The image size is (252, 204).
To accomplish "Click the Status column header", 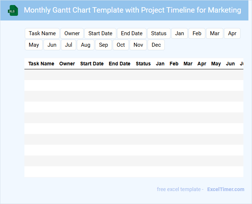I will 143,64.
